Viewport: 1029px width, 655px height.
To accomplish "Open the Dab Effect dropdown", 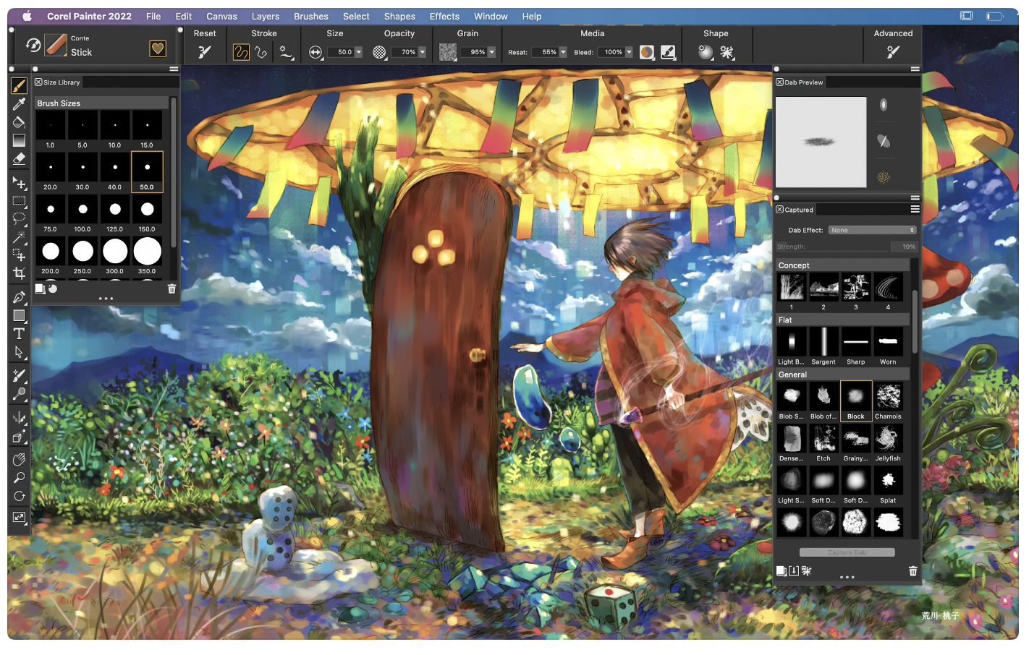I will [872, 231].
